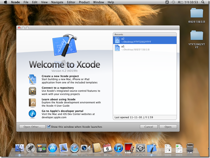This screenshot has height=158, width=210.
Task: Click the a2 project file icon in Recents
Action: [x=117, y=40]
